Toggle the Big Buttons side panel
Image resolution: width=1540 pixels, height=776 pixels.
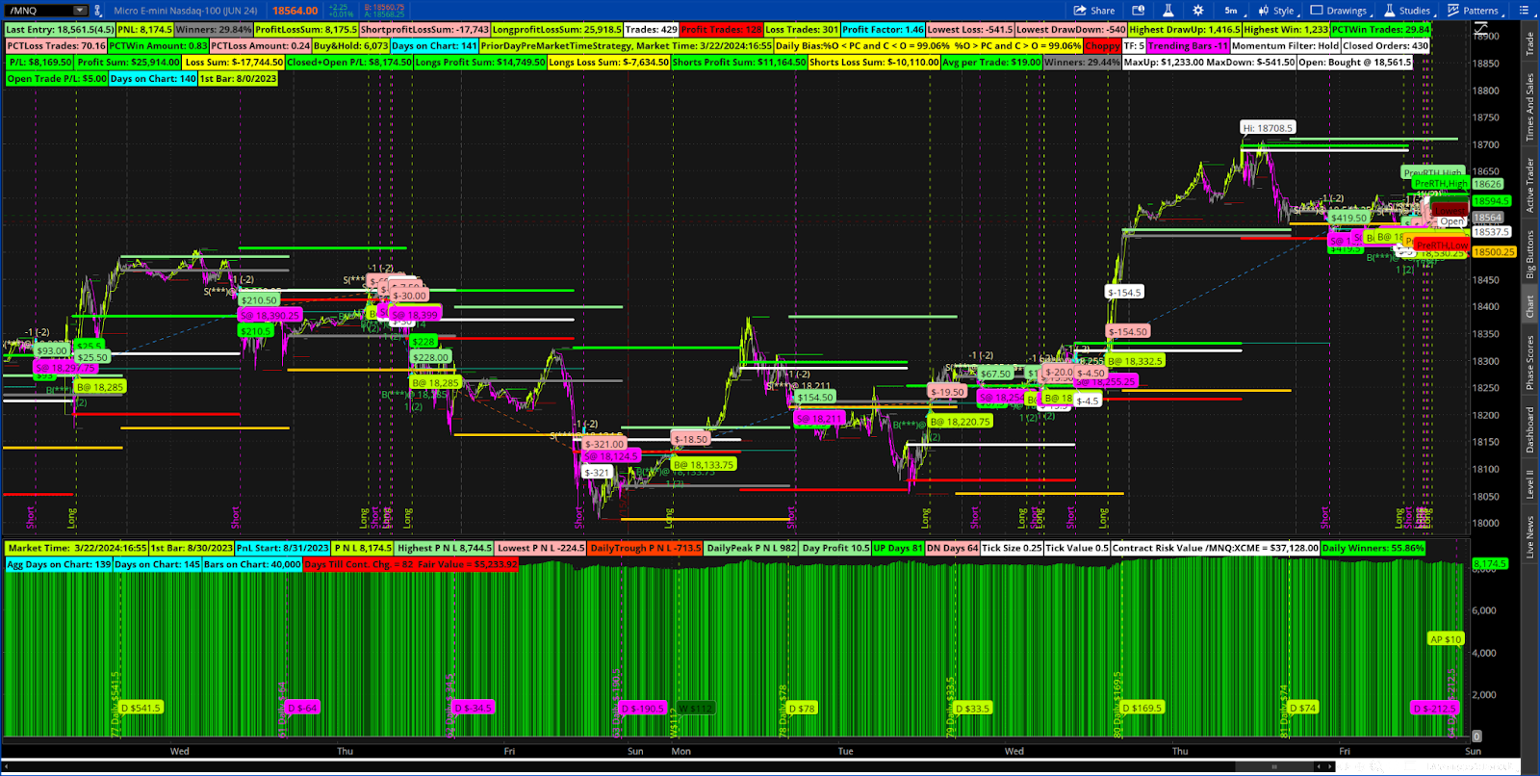[x=1529, y=255]
